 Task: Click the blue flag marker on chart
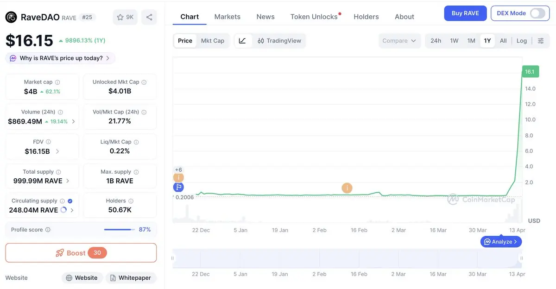[178, 187]
